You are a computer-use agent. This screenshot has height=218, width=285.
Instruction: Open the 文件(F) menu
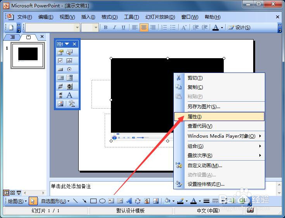click(24, 17)
